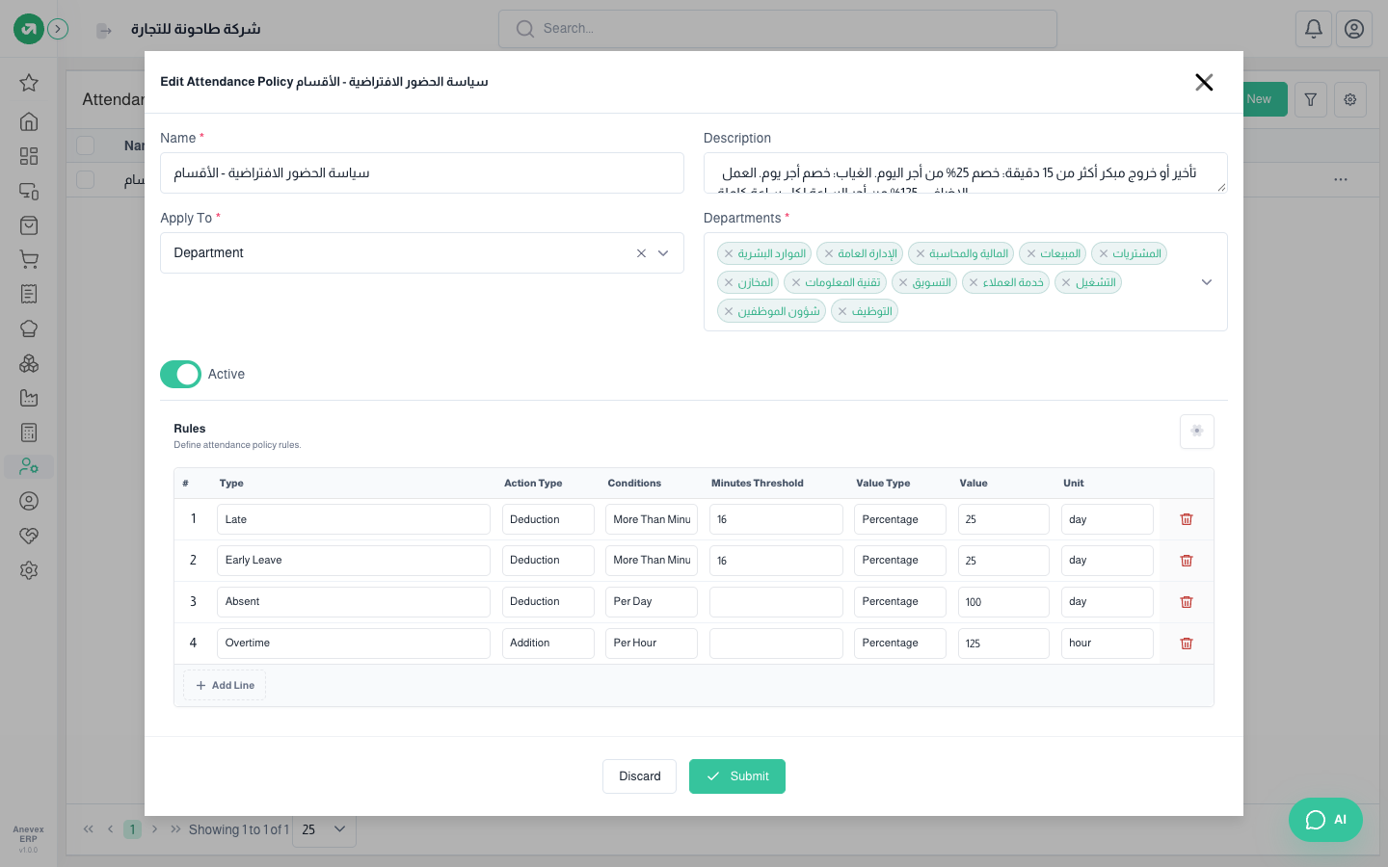The width and height of the screenshot is (1388, 867).
Task: Discard the attendance policy changes
Action: [639, 776]
